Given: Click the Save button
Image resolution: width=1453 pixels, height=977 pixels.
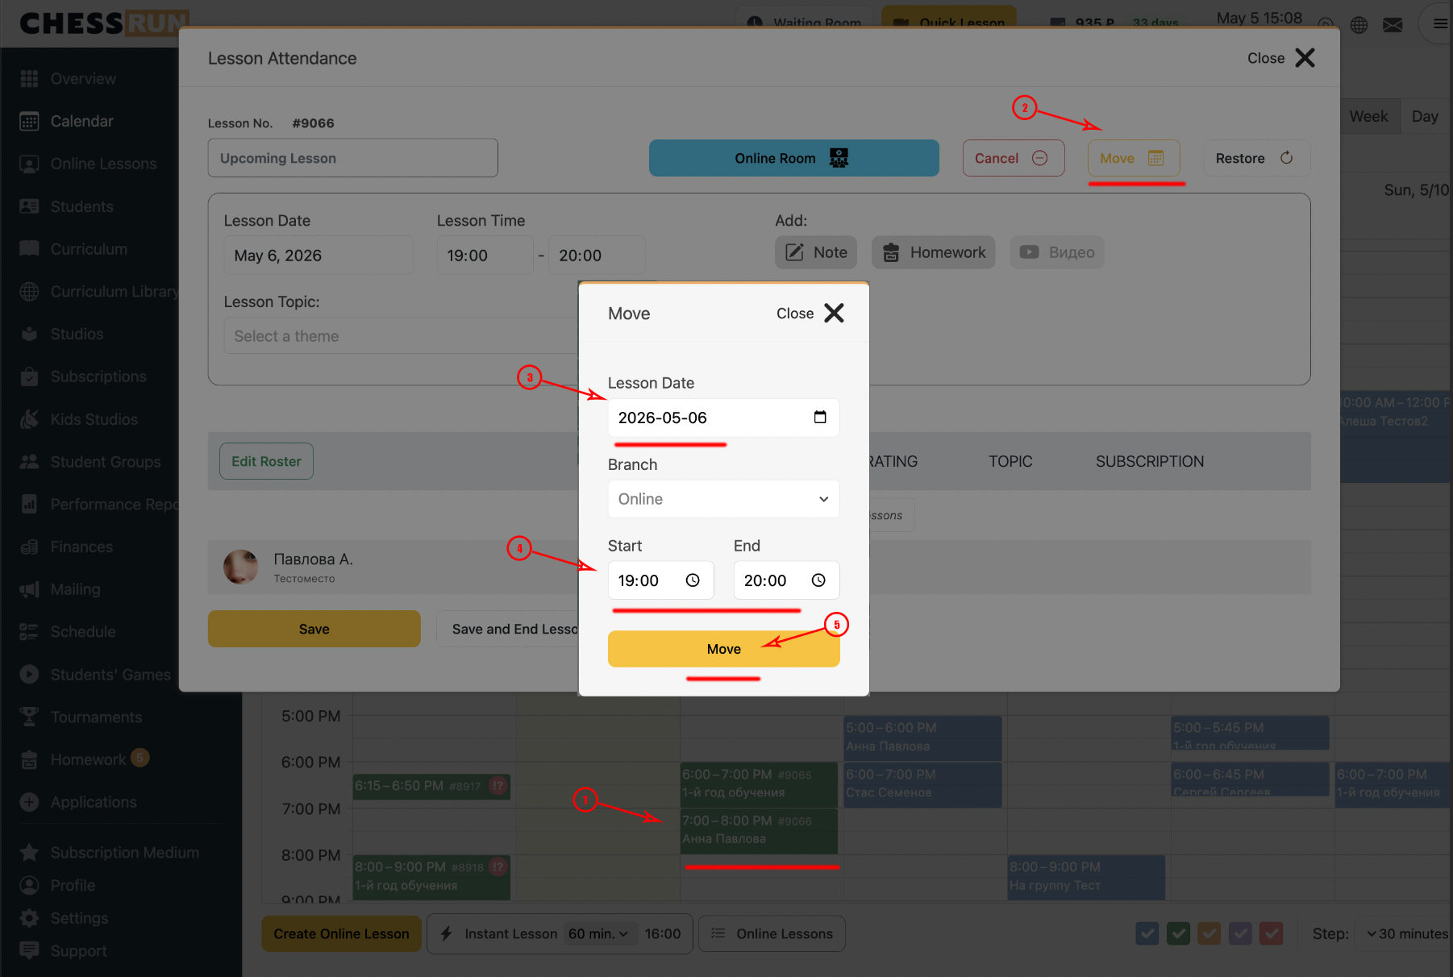Looking at the screenshot, I should [314, 629].
